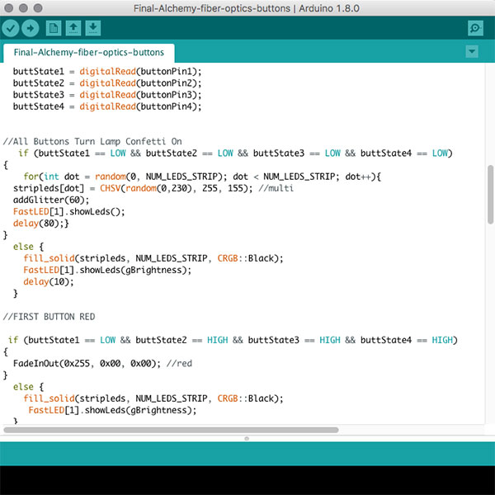Select the Final-Alchemy-fiber-optics-buttons tab
The image size is (495, 495).
(x=89, y=53)
